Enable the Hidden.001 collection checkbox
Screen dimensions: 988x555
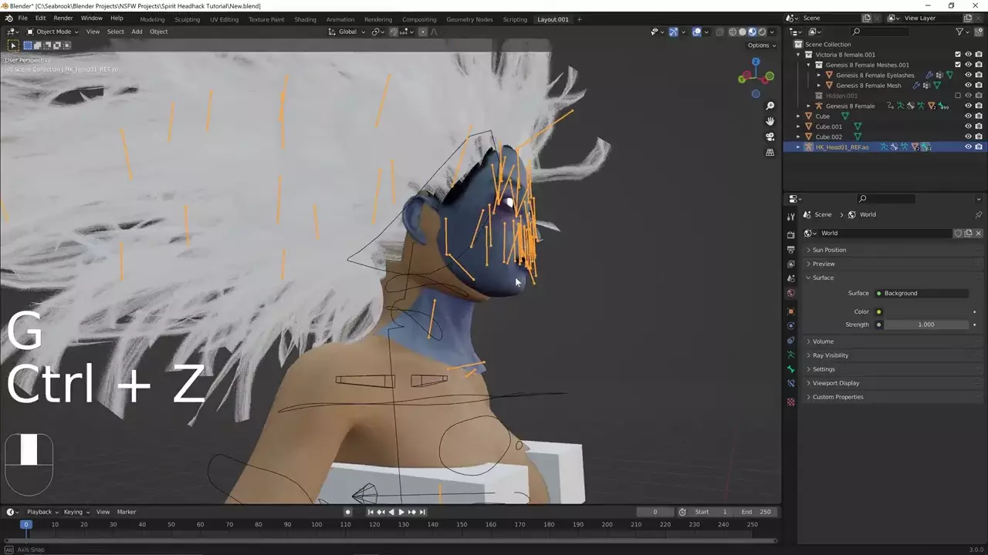958,96
